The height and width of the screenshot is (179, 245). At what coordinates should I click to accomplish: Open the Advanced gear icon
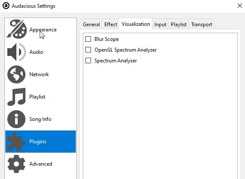[16, 164]
